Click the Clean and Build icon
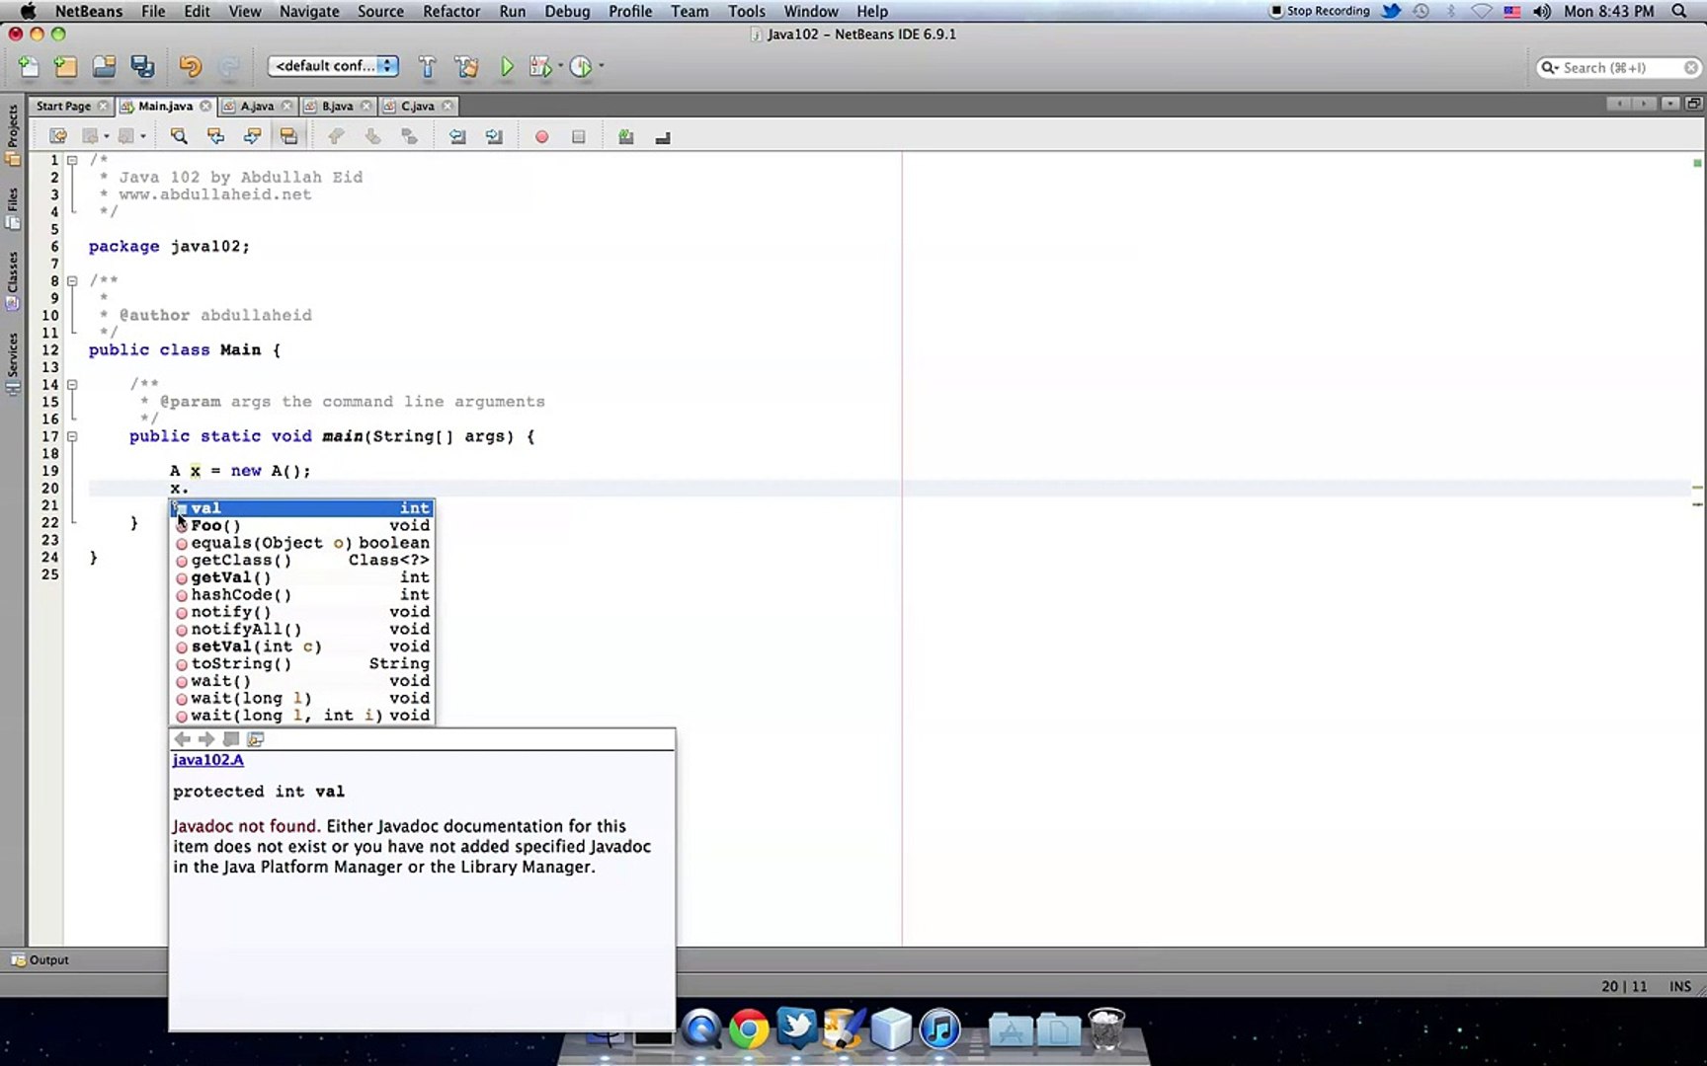1707x1066 pixels. (x=466, y=66)
